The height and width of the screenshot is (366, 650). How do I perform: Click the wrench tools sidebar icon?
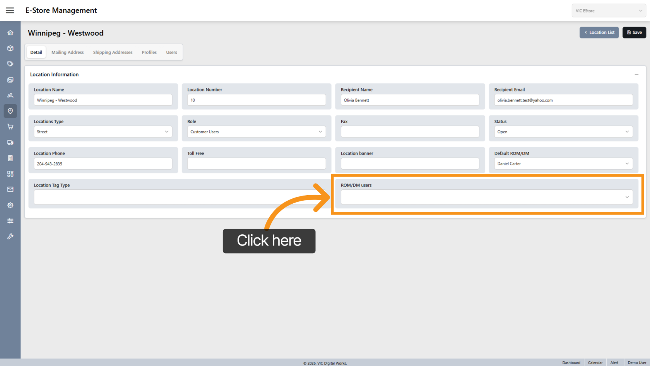tap(10, 236)
